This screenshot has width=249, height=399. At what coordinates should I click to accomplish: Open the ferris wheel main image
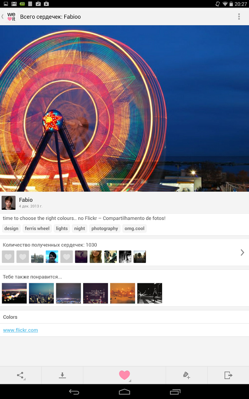(124, 109)
